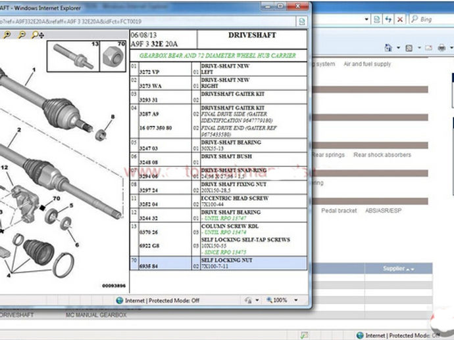Open the Feeds button dropdown arrow

(x=419, y=48)
